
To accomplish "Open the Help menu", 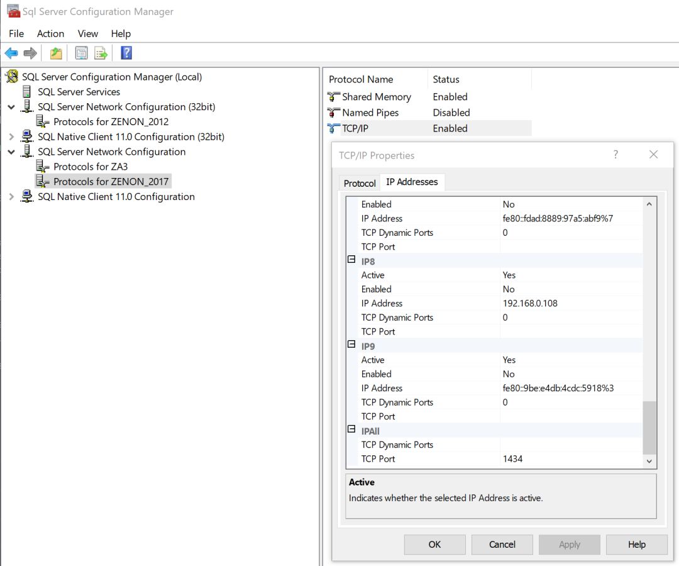I will (121, 33).
